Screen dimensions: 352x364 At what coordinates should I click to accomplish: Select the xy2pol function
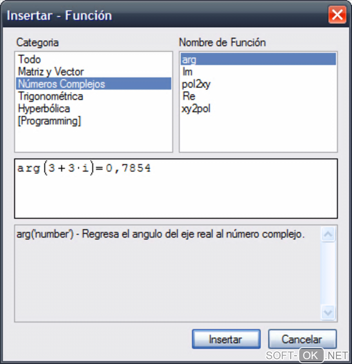196,109
